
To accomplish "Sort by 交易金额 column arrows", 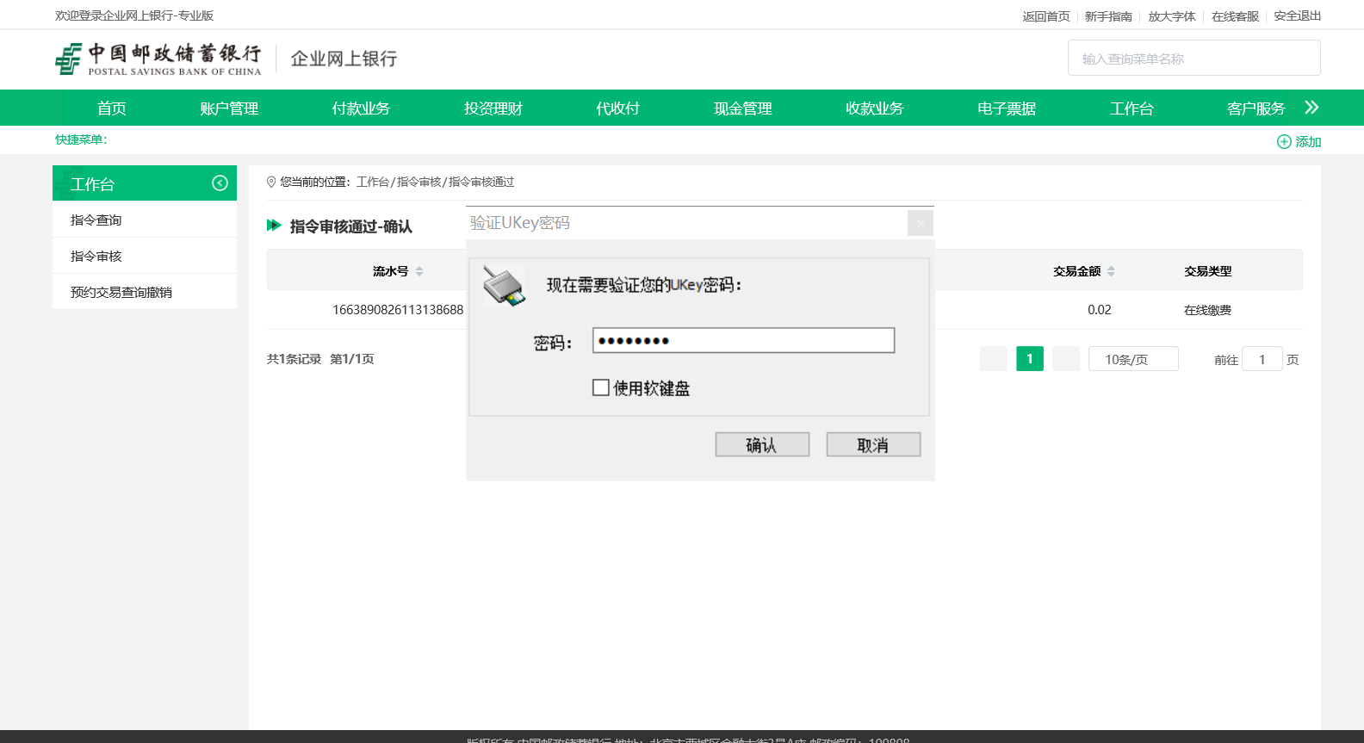I will 1111,271.
